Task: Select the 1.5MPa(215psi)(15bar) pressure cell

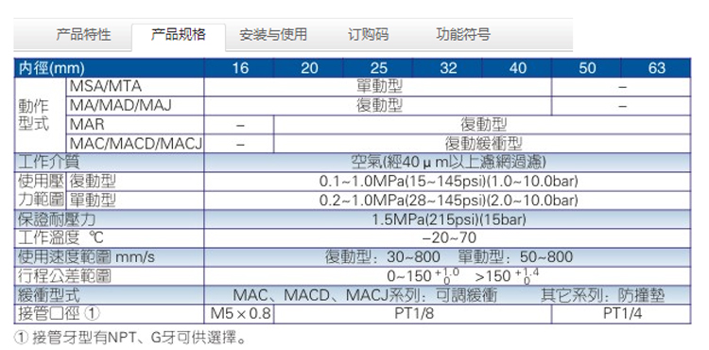Action: point(448,219)
